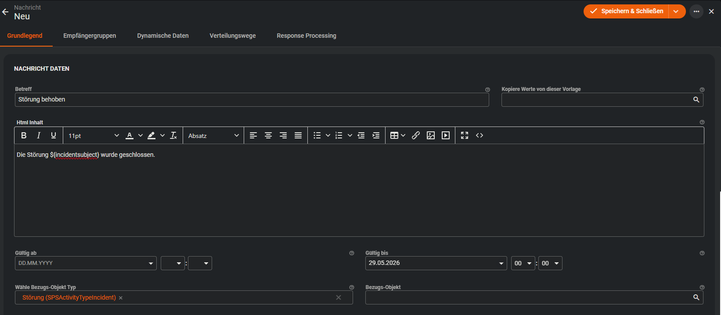Screen dimensions: 721x315
Task: Toggle underline formatting
Action: [54, 135]
